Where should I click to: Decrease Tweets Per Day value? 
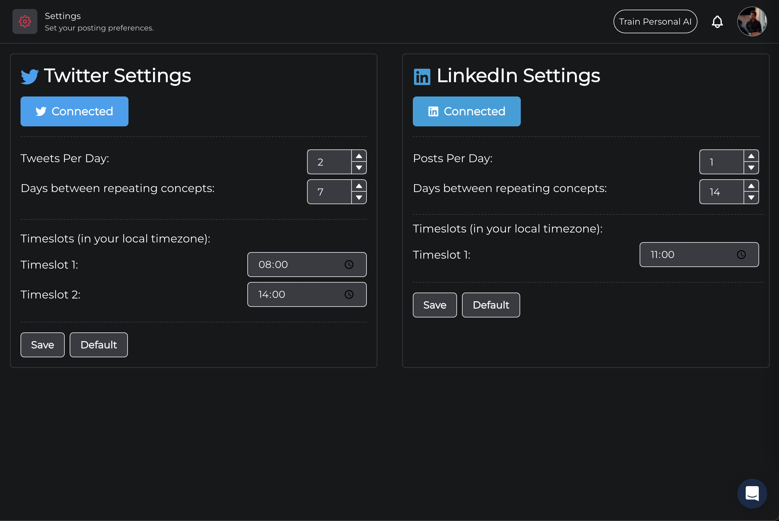359,168
